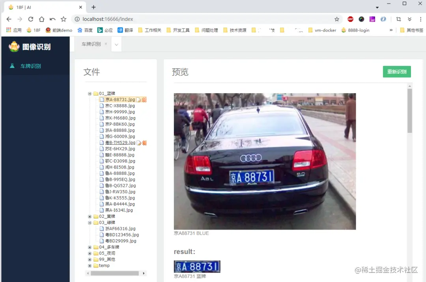Click the browser refresh icon
Screen dimensions: 426x282
[31, 19]
